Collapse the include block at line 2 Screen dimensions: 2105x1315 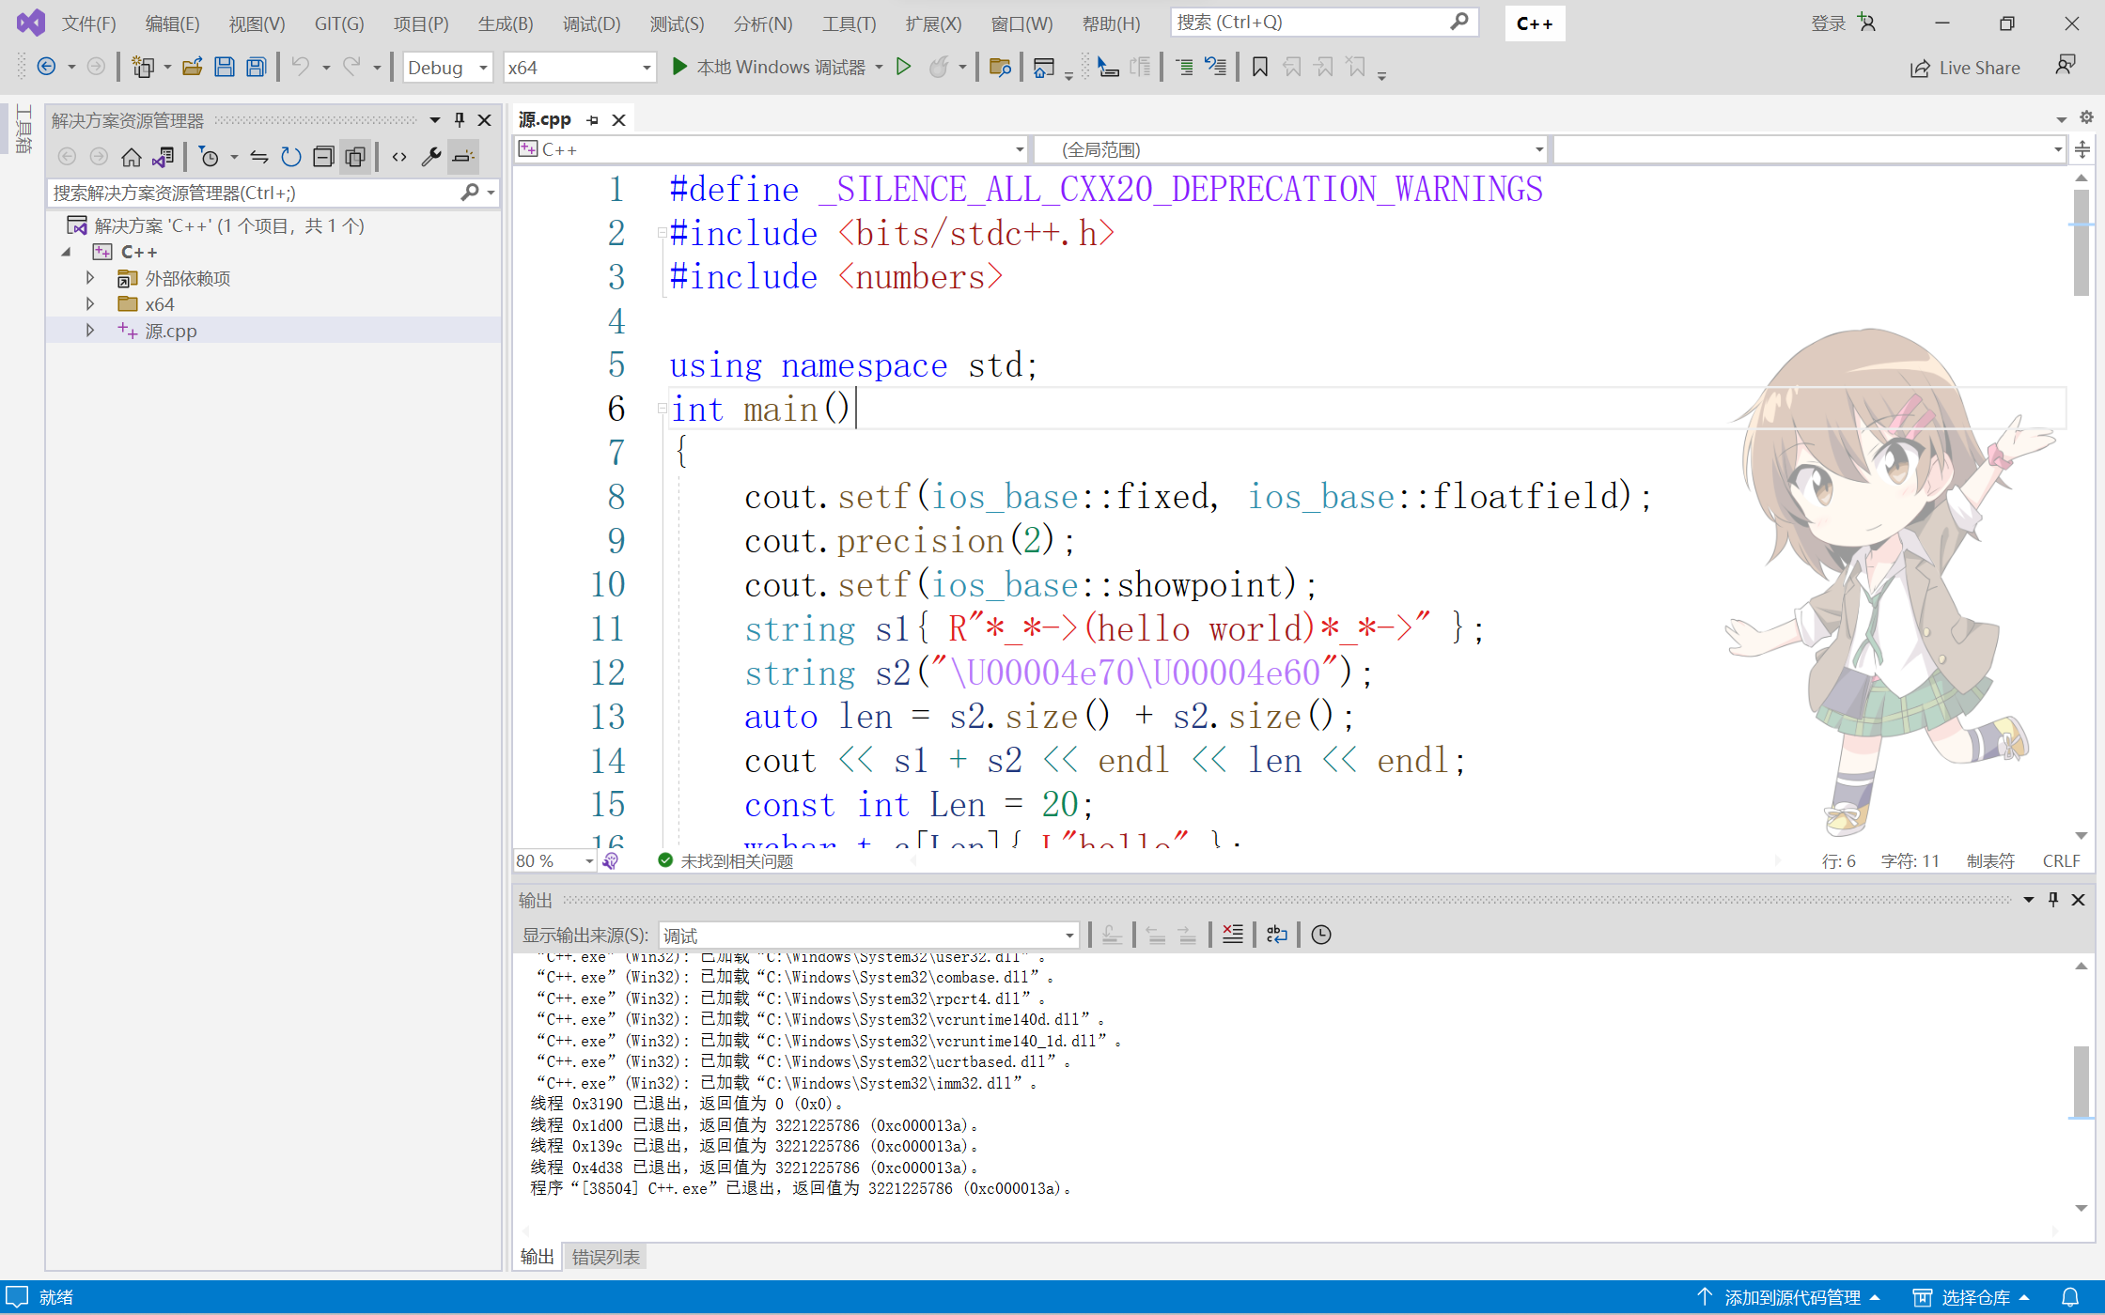click(x=662, y=233)
